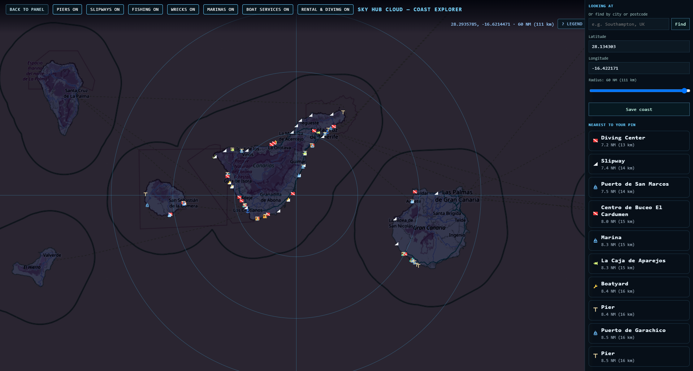Click the slipway marker on Tenerife's northwest tip

point(215,156)
